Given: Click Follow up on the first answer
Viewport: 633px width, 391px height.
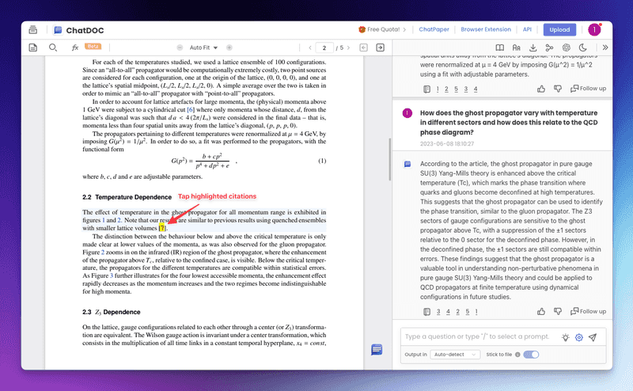Looking at the screenshot, I should click(x=588, y=89).
